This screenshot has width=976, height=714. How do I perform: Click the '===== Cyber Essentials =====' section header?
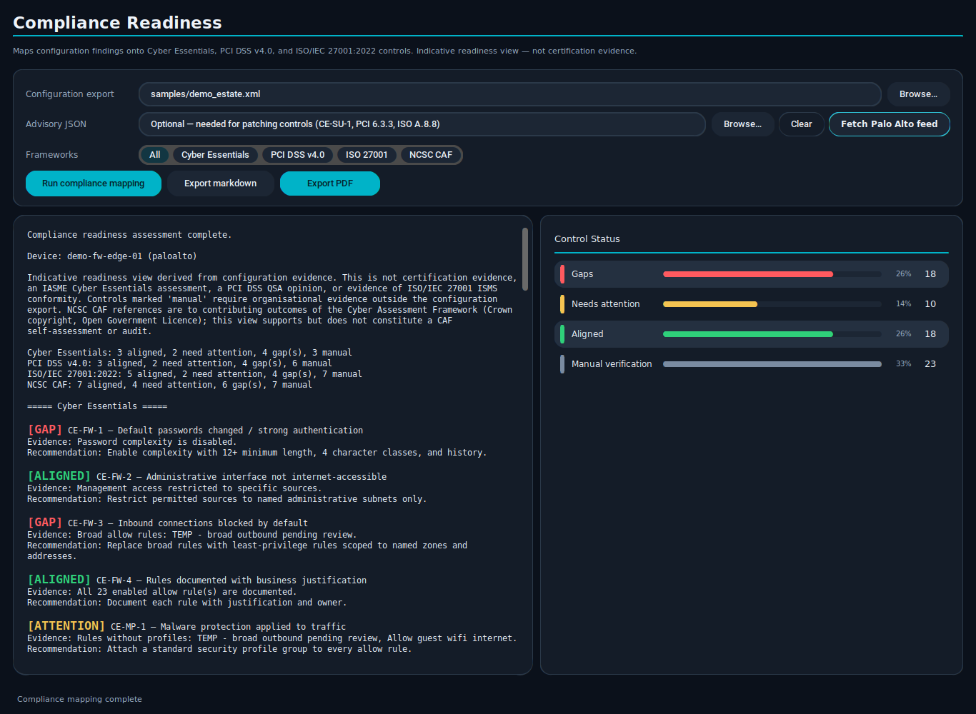click(x=97, y=406)
